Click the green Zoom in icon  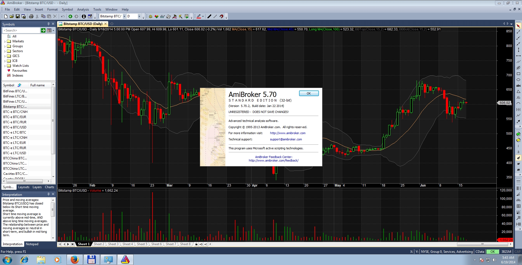(x=518, y=134)
